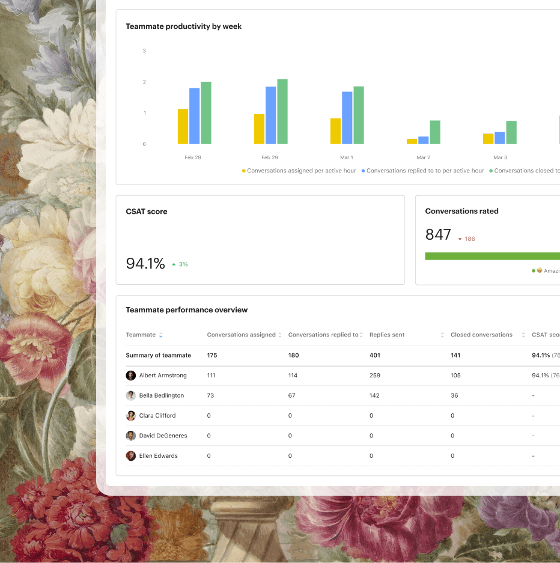The height and width of the screenshot is (563, 560).
Task: Sort by Replies sent column arrows
Action: click(x=442, y=335)
